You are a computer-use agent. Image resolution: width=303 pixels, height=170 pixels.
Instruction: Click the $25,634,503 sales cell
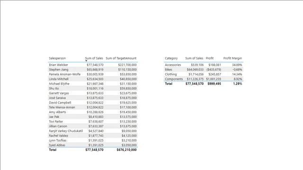(95, 79)
